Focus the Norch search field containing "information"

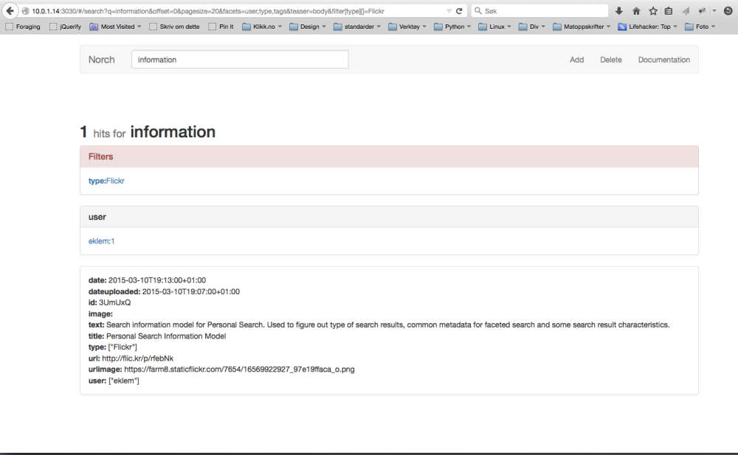coord(239,60)
